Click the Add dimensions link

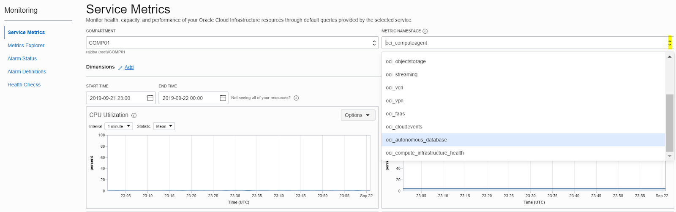[x=129, y=67]
